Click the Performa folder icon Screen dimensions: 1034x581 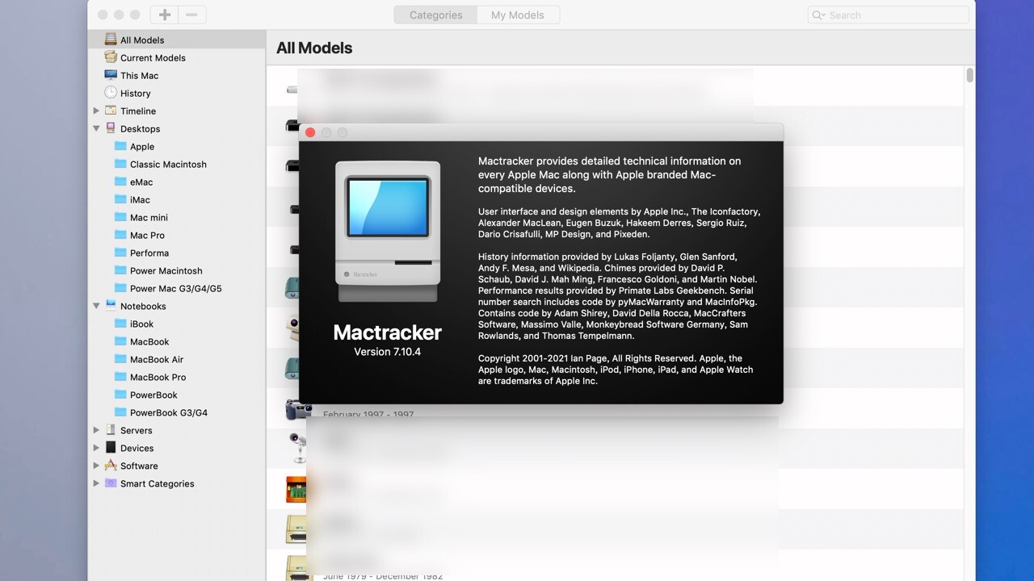120,253
